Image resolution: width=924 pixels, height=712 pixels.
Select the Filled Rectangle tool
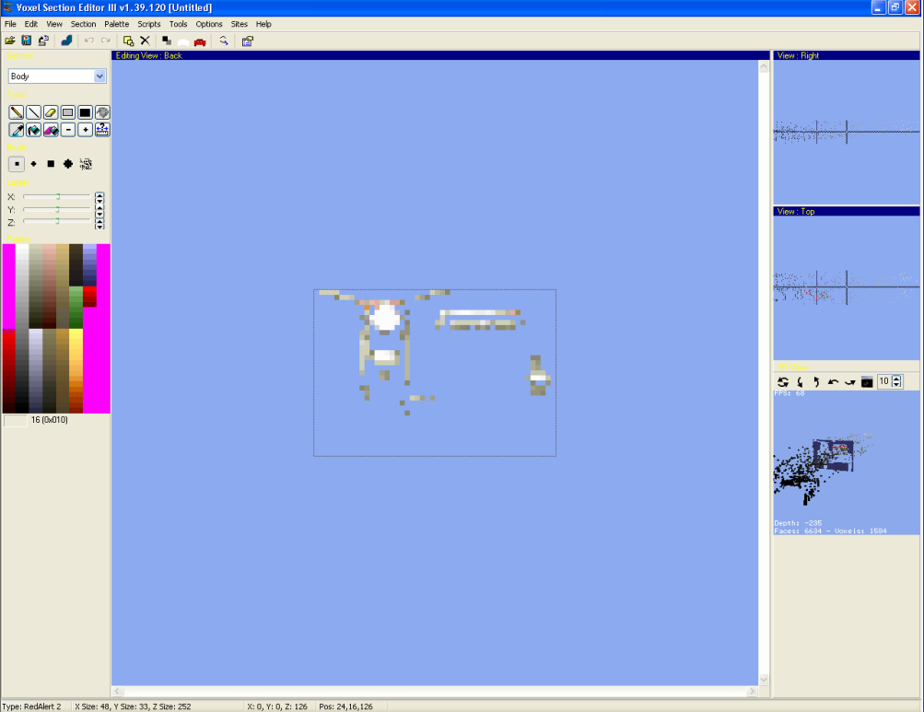85,112
